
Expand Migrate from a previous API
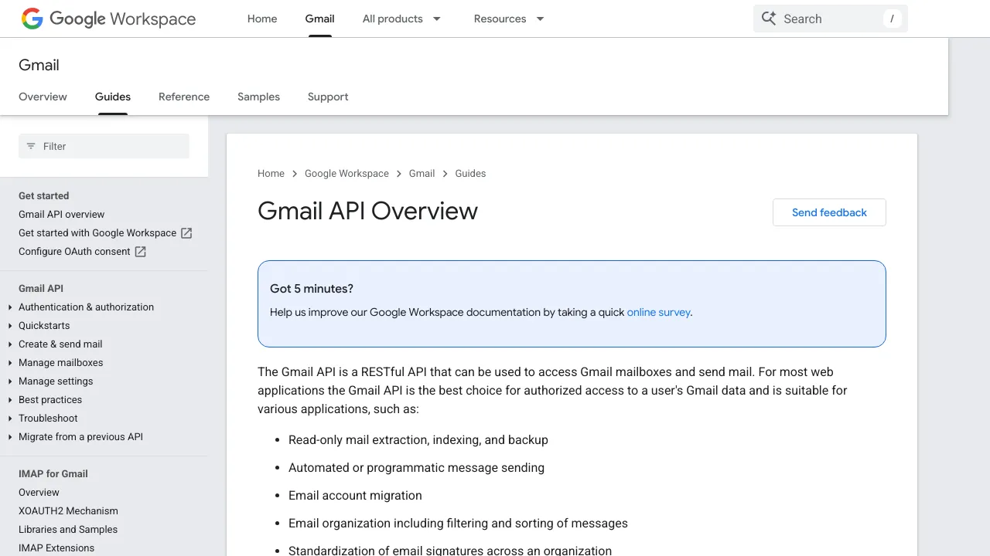point(10,437)
